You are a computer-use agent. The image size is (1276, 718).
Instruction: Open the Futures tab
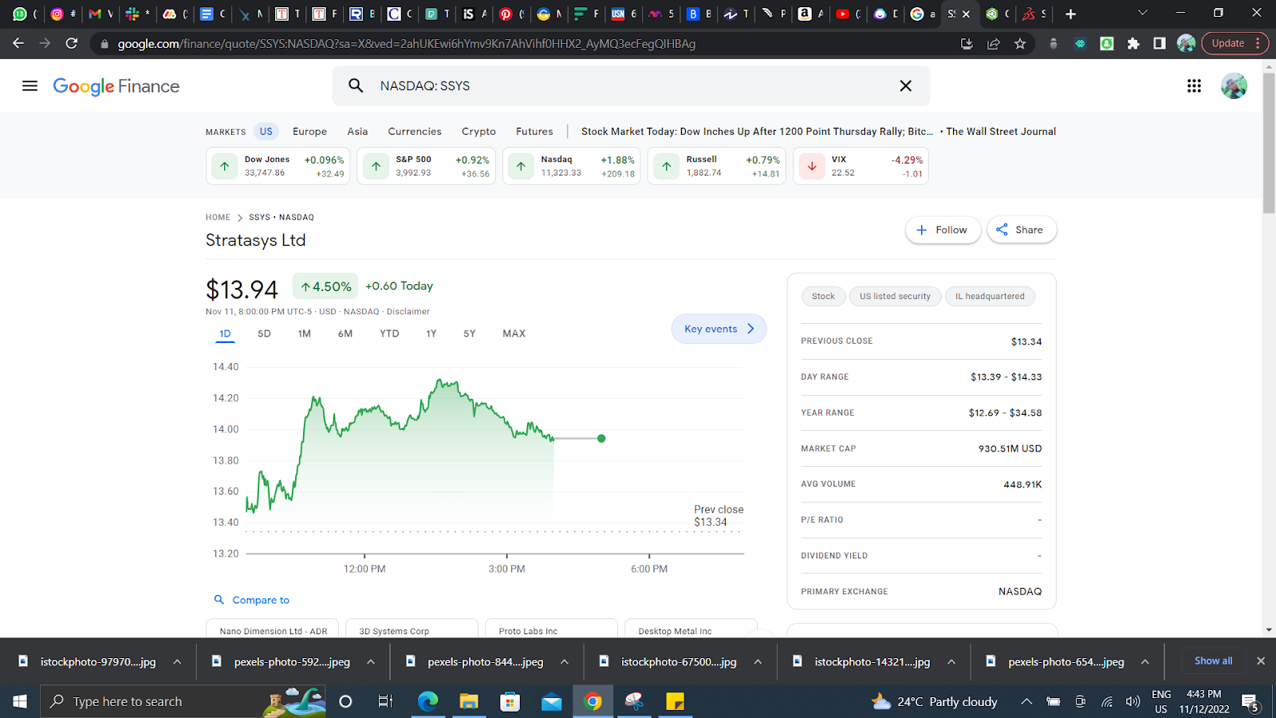[x=534, y=132]
